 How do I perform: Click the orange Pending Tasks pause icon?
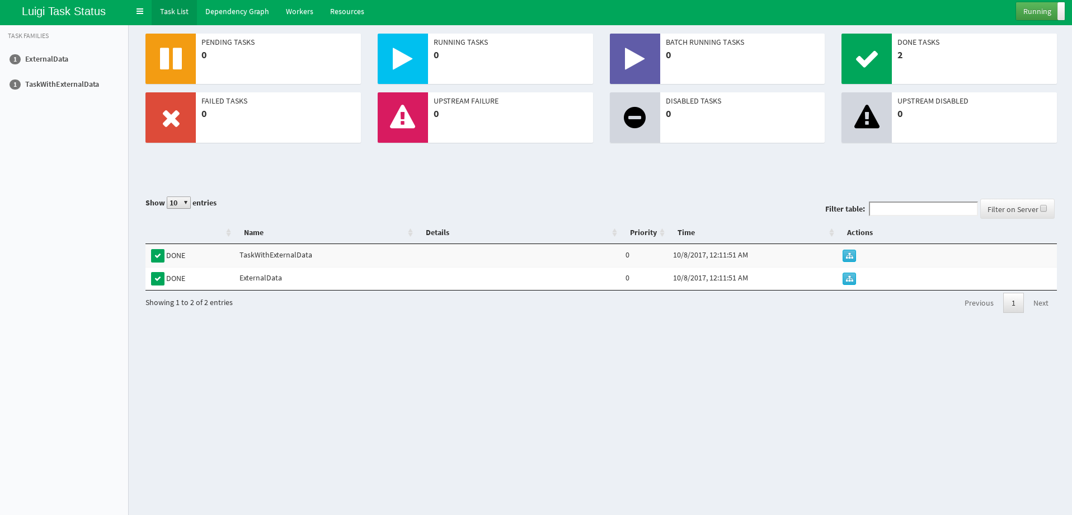click(x=171, y=59)
